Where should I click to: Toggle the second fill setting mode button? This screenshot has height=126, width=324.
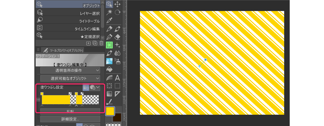(92, 87)
